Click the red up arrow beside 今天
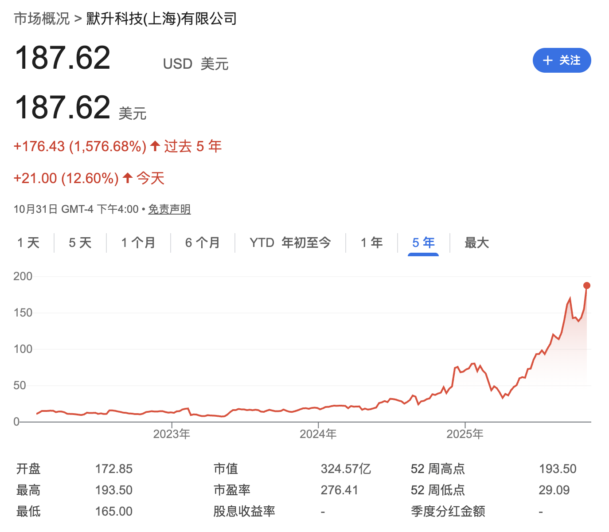Image resolution: width=609 pixels, height=532 pixels. [127, 178]
